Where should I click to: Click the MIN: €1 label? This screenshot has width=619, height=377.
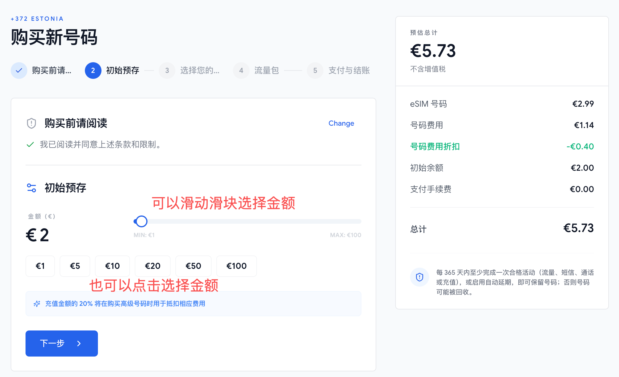(x=144, y=235)
